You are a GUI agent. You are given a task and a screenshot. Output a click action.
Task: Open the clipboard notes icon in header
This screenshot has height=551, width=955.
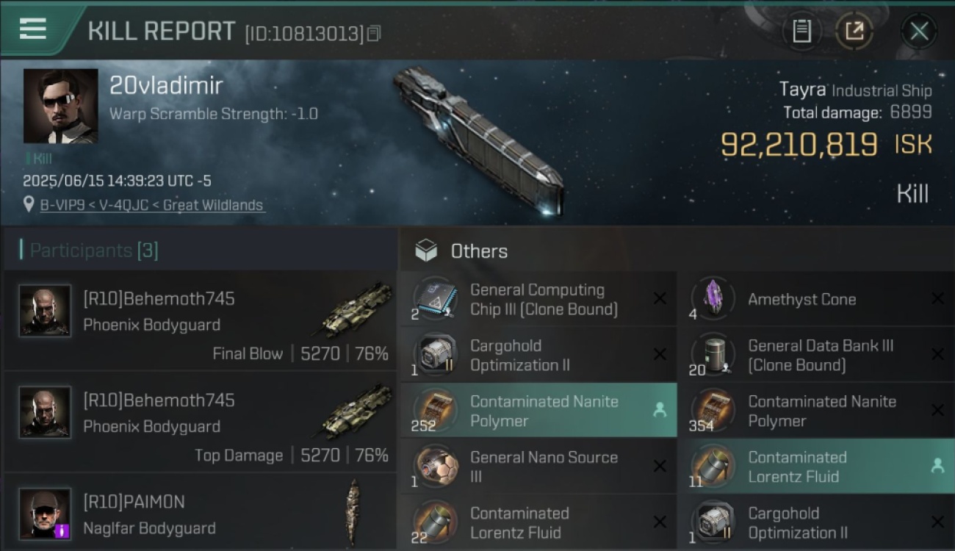click(x=801, y=31)
